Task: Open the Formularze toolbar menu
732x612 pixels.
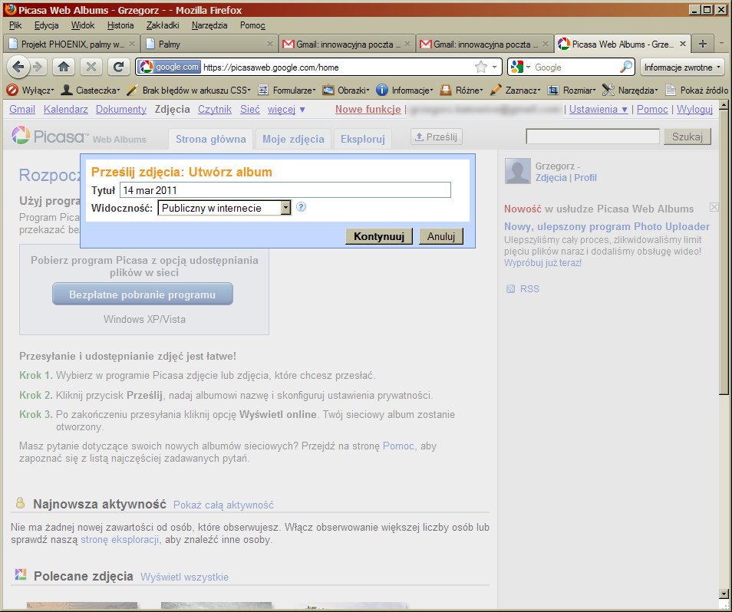Action: click(287, 90)
